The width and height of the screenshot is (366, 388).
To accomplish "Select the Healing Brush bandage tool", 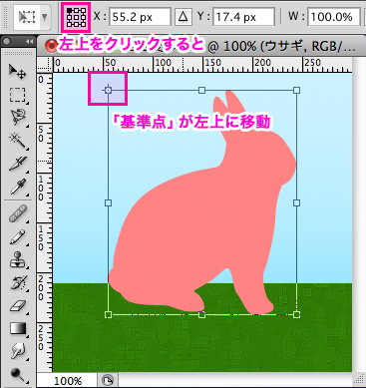I will tap(17, 213).
